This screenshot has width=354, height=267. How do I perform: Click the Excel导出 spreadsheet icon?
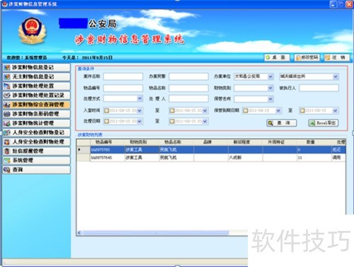[312, 123]
